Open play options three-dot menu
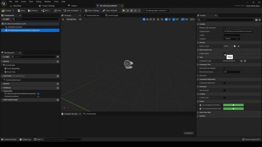This screenshot has width=262, height=147. click(139, 11)
